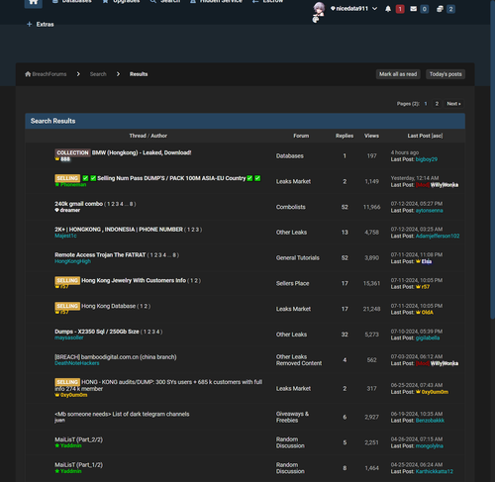Open Remote Access Trojan The FATRAT thread
This screenshot has height=482, width=495.
click(x=100, y=254)
